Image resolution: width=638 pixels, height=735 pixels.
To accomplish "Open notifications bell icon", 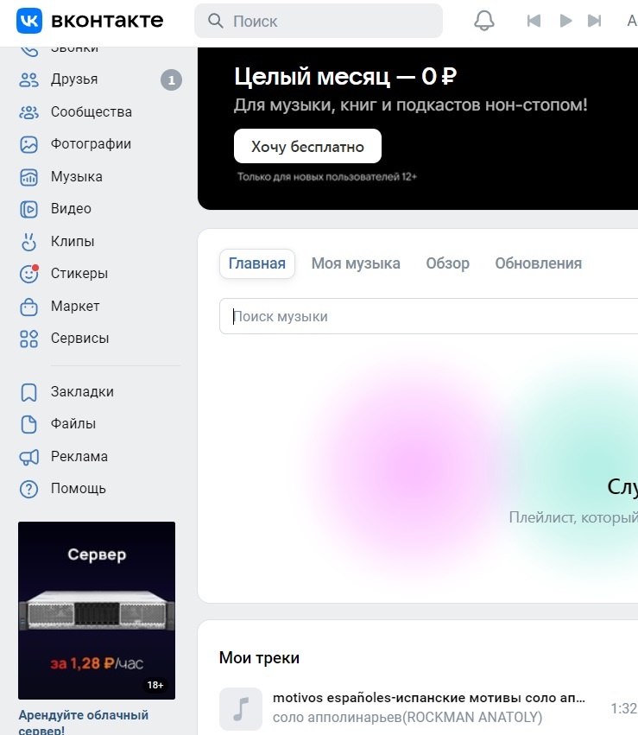I will tap(483, 21).
